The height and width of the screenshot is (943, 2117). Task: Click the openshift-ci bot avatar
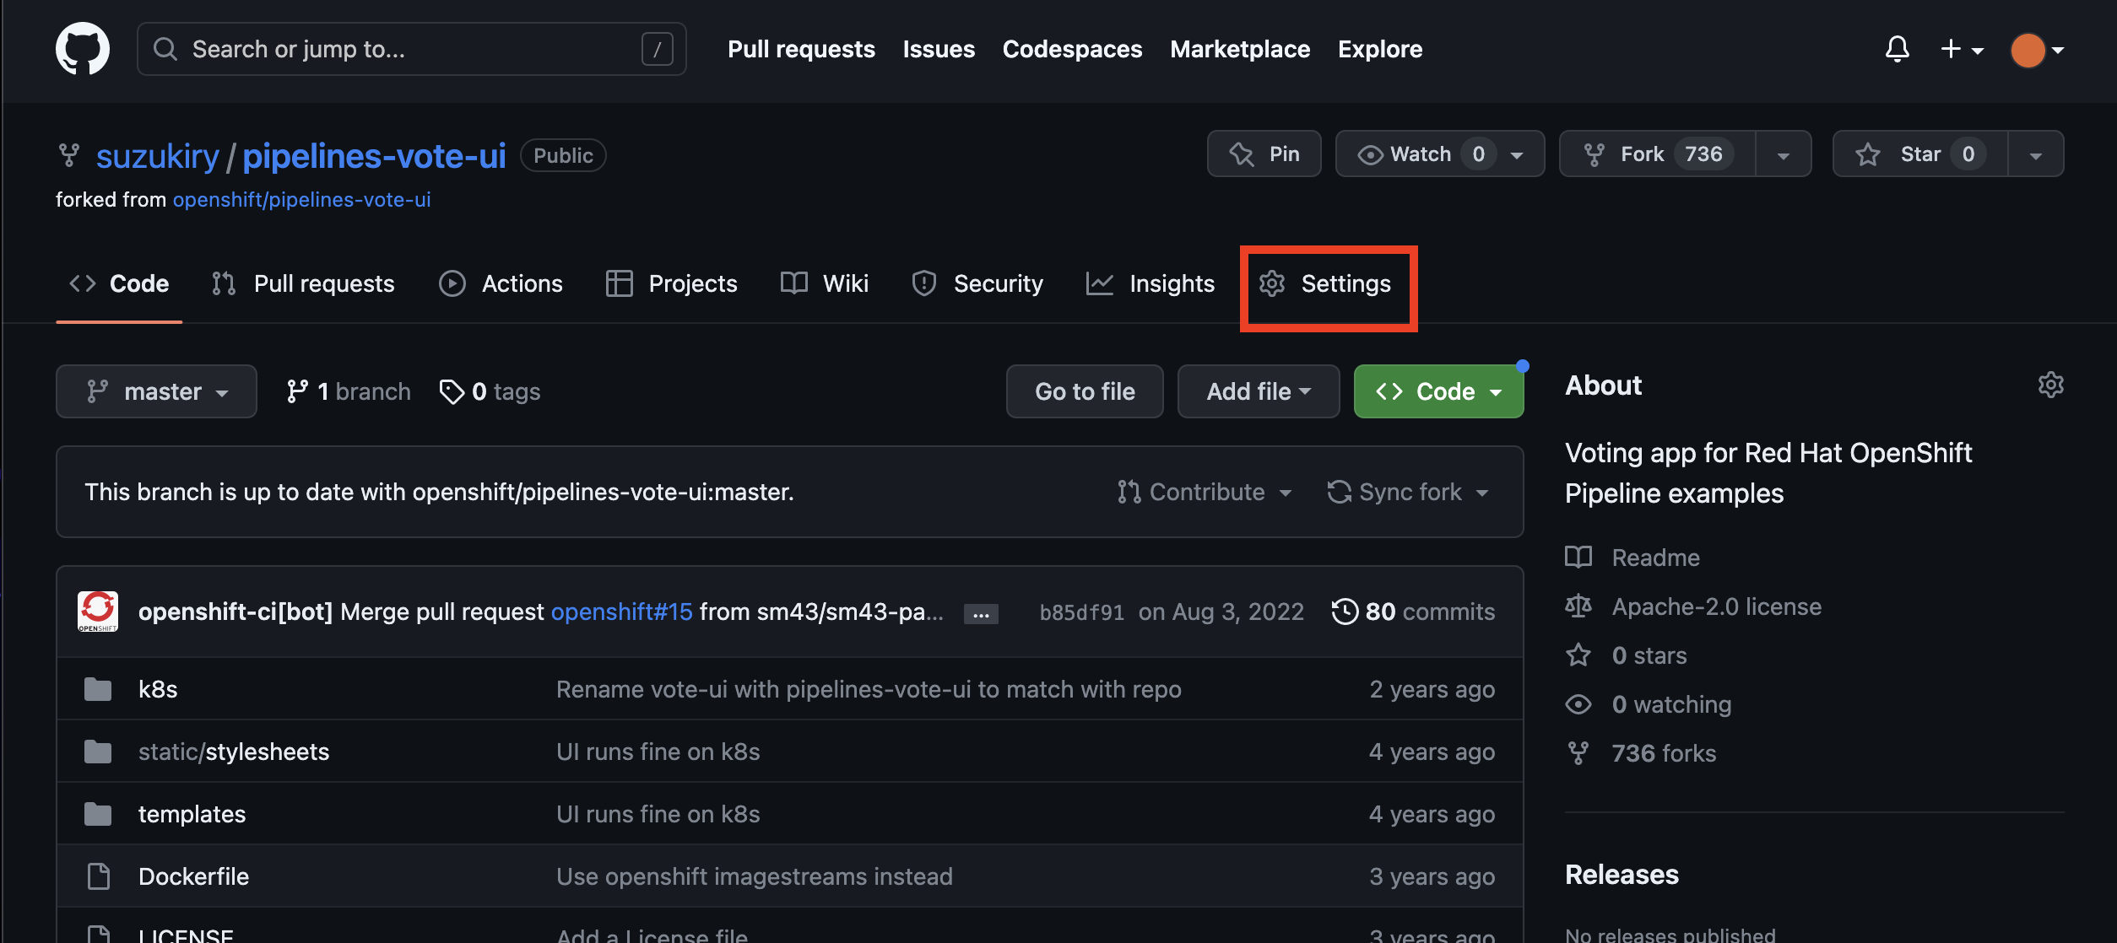tap(98, 612)
